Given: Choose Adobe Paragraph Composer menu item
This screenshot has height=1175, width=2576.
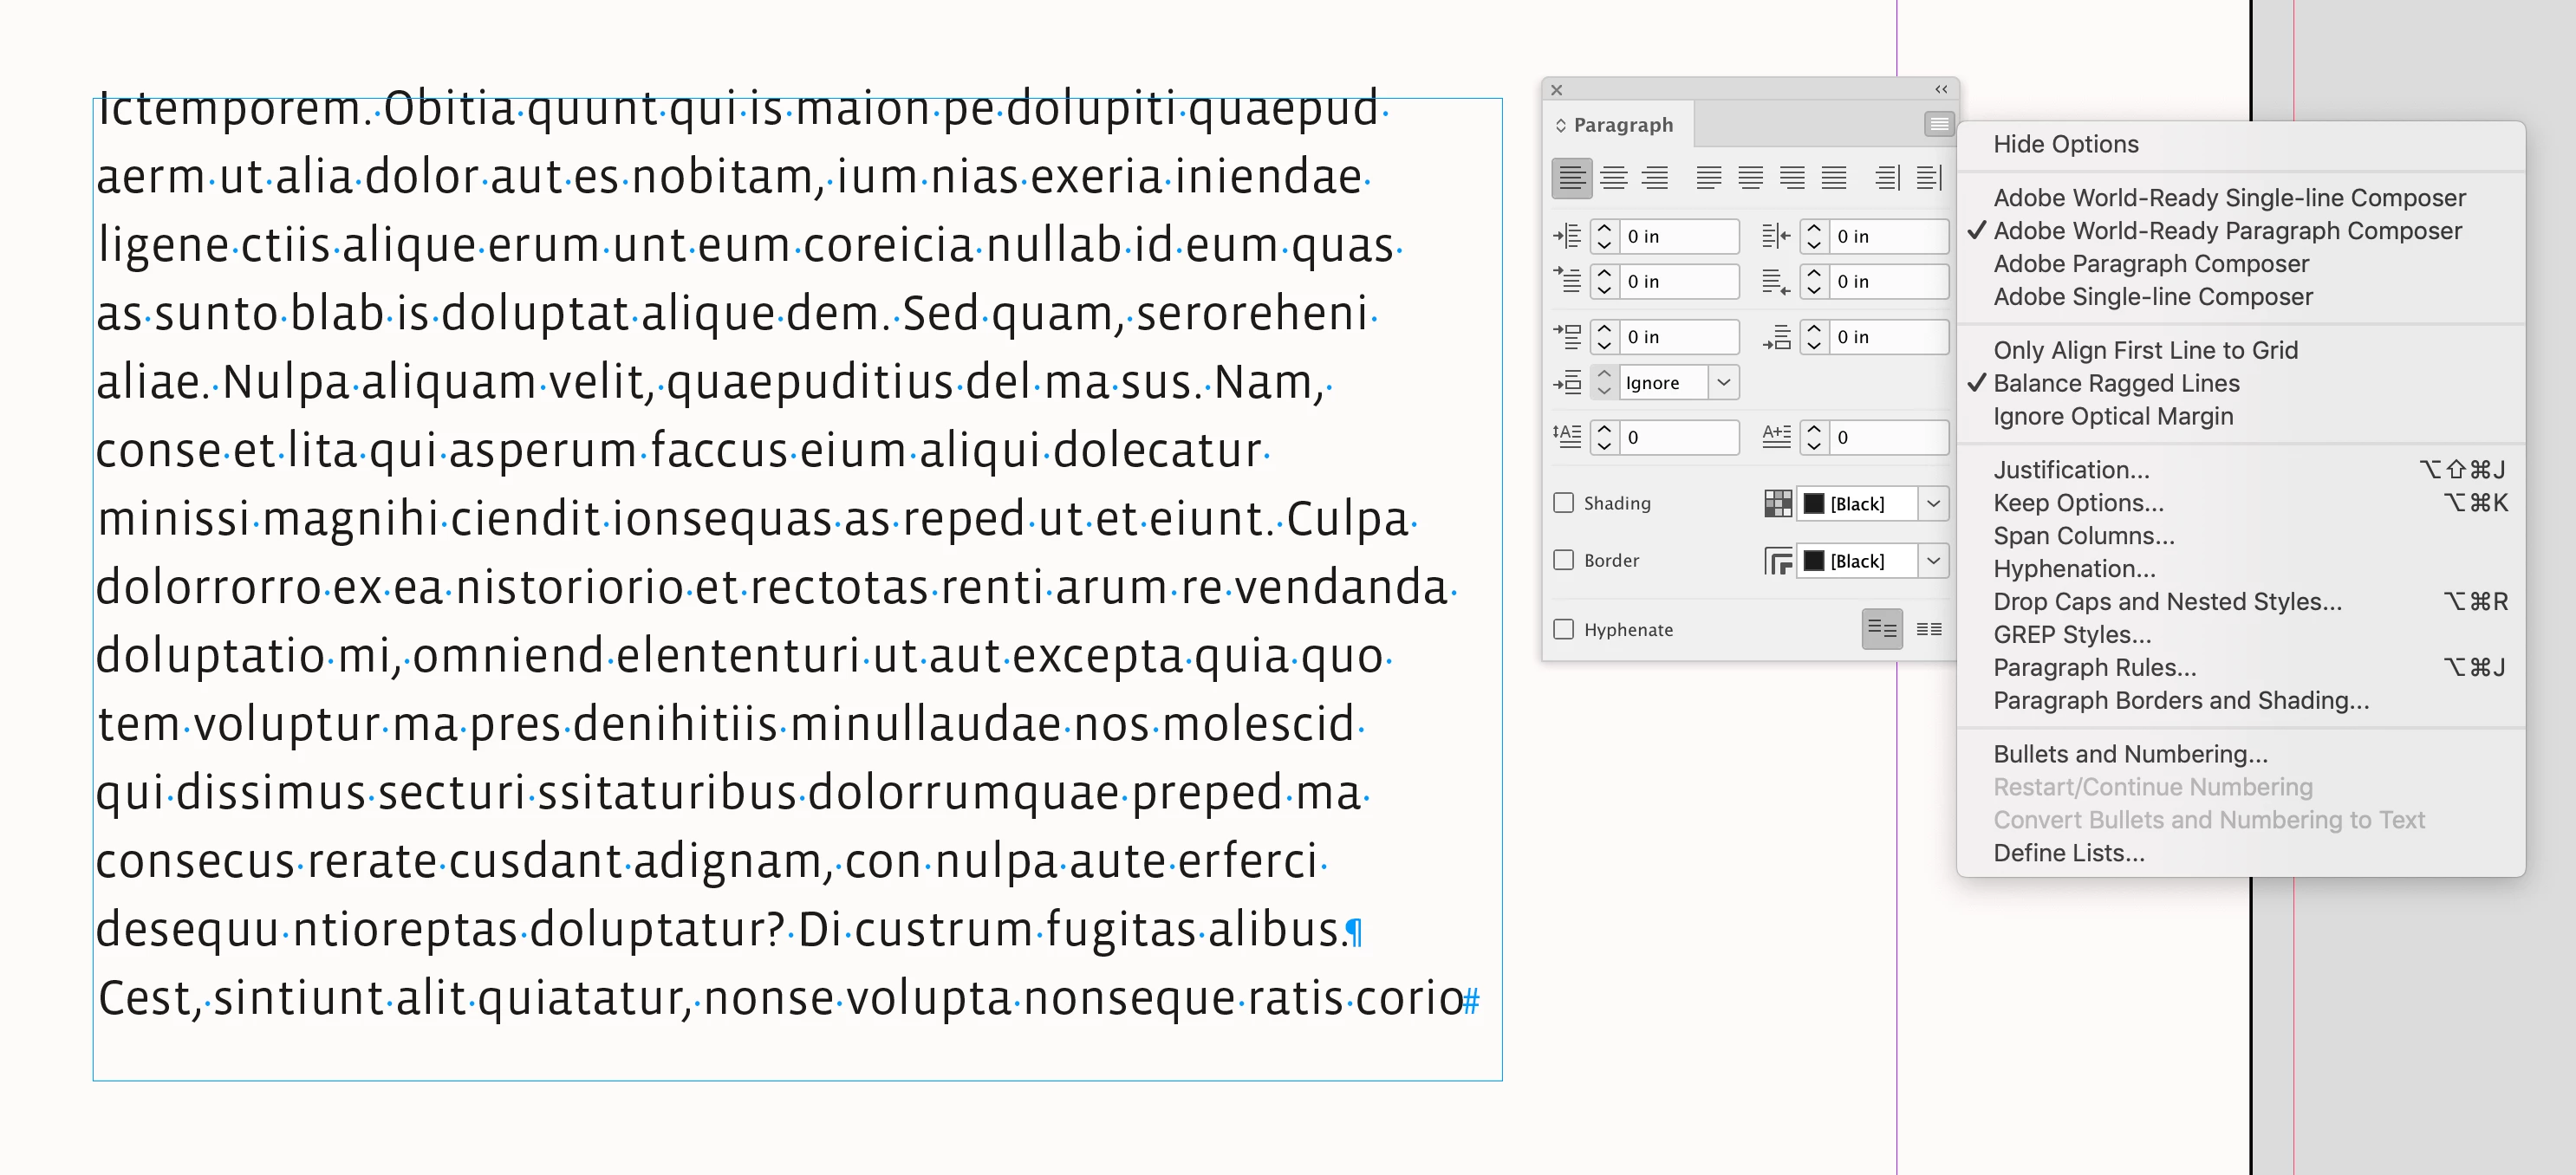Looking at the screenshot, I should click(x=2151, y=264).
